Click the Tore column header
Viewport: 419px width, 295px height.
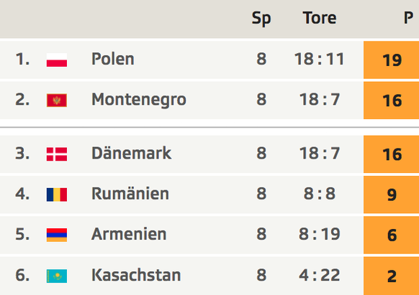(320, 18)
